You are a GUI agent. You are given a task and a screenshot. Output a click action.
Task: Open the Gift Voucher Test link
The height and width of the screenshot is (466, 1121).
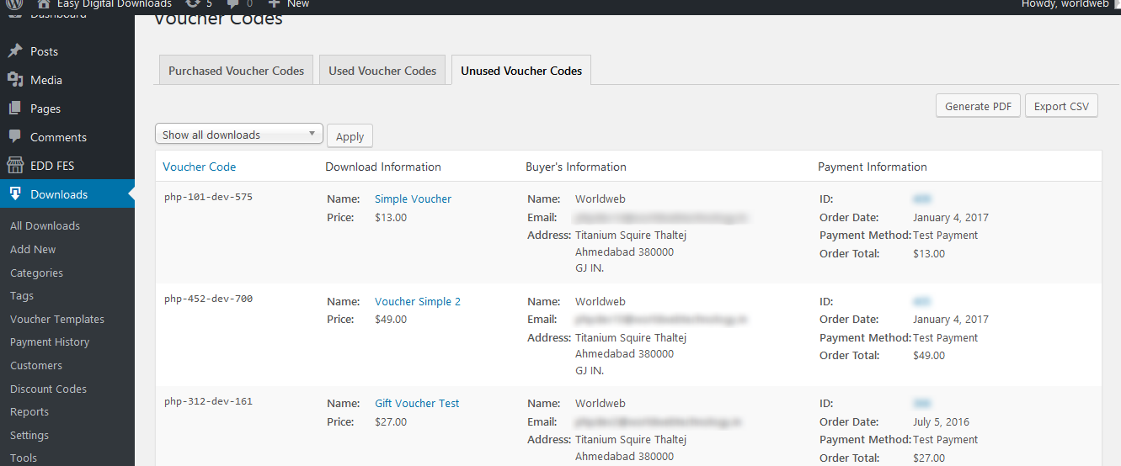417,404
